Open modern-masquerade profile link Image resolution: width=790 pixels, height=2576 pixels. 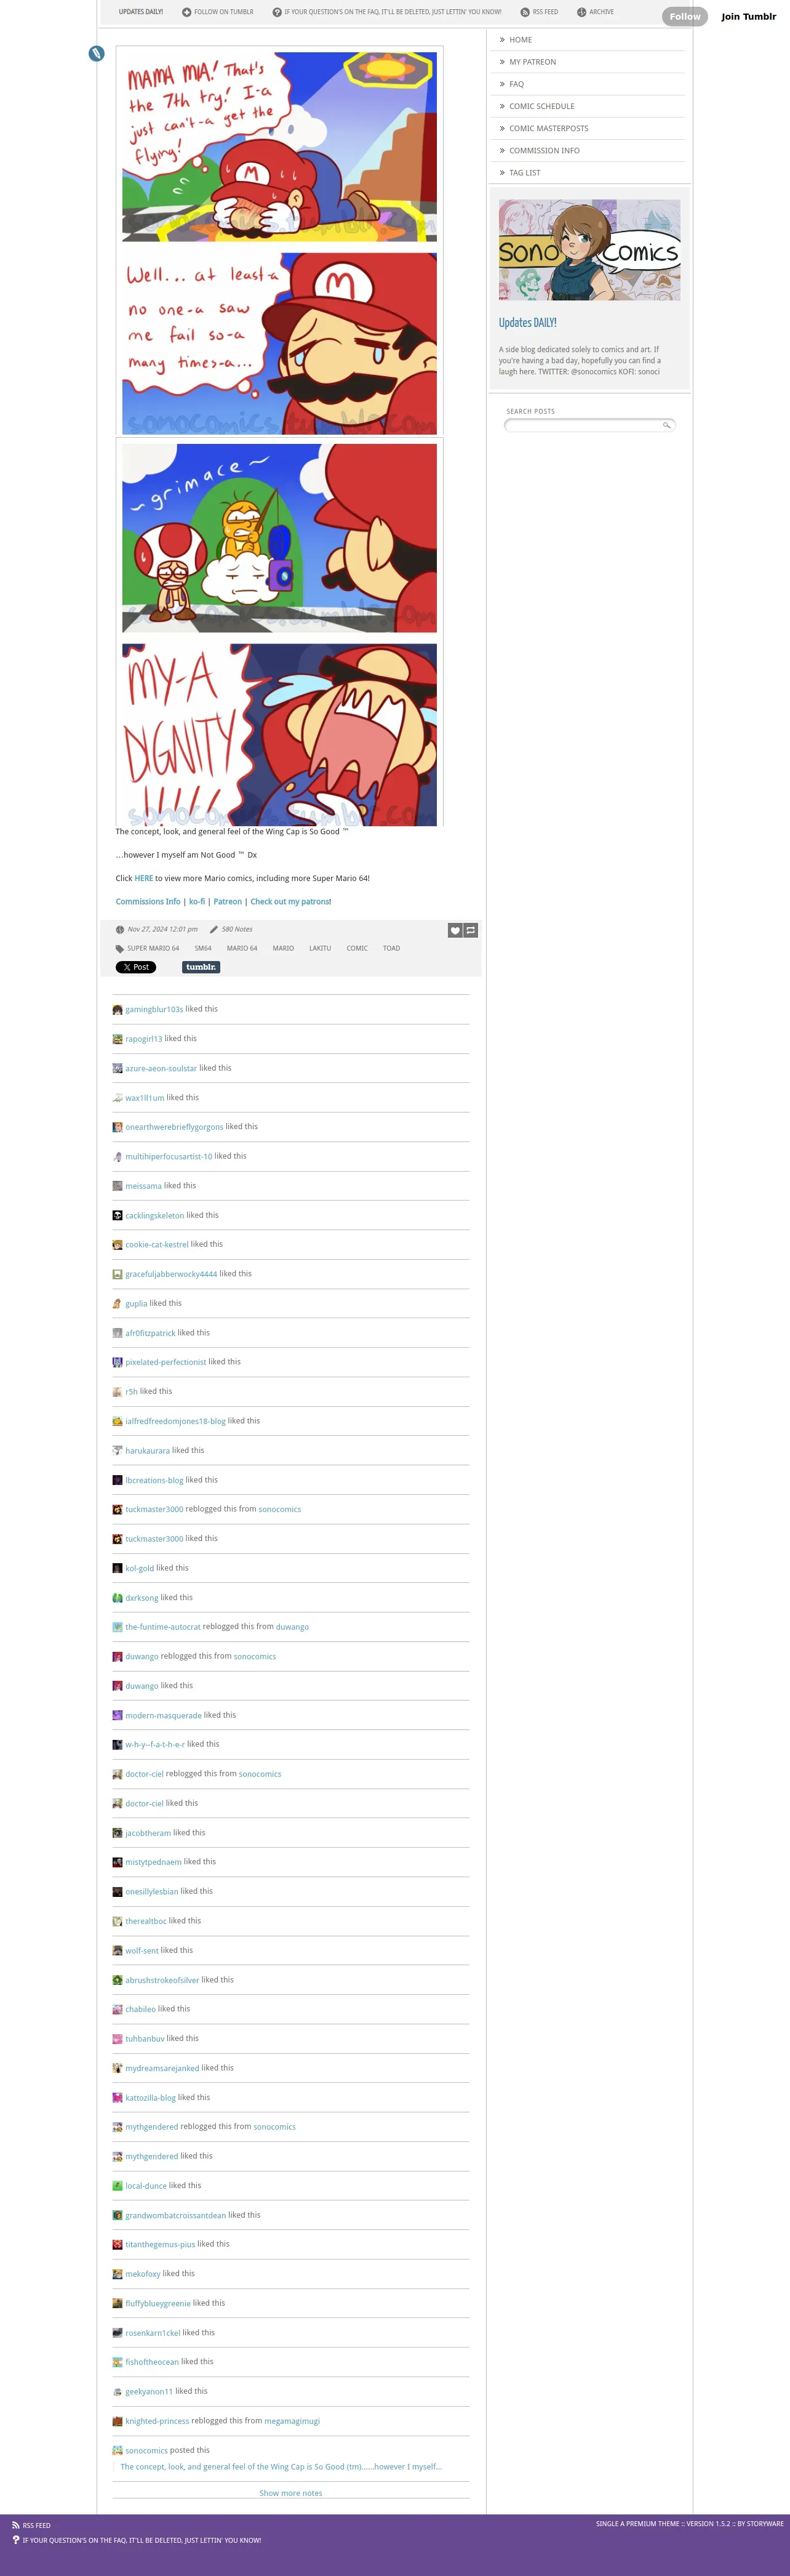pyautogui.click(x=164, y=1715)
